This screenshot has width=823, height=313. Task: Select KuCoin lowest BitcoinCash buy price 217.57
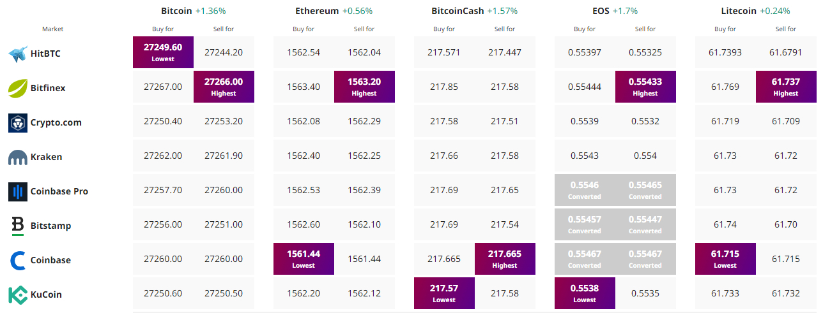pos(444,293)
